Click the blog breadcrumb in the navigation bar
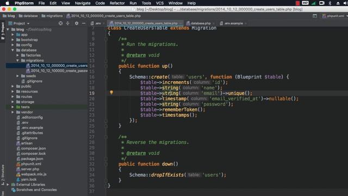This screenshot has height=196, width=348. (9, 16)
